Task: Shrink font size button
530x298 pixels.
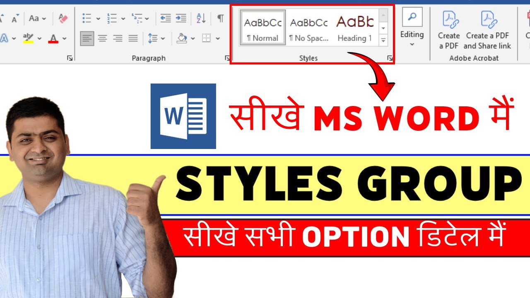Action: point(15,19)
